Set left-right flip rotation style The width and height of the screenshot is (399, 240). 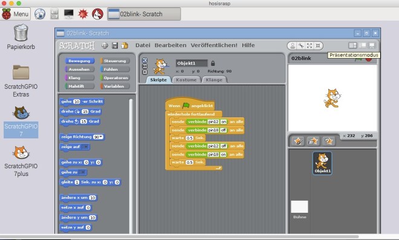coord(144,66)
